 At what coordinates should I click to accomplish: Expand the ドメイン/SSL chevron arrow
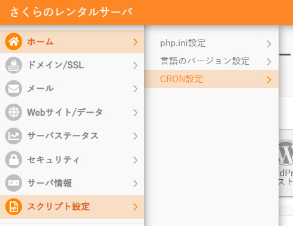point(135,65)
